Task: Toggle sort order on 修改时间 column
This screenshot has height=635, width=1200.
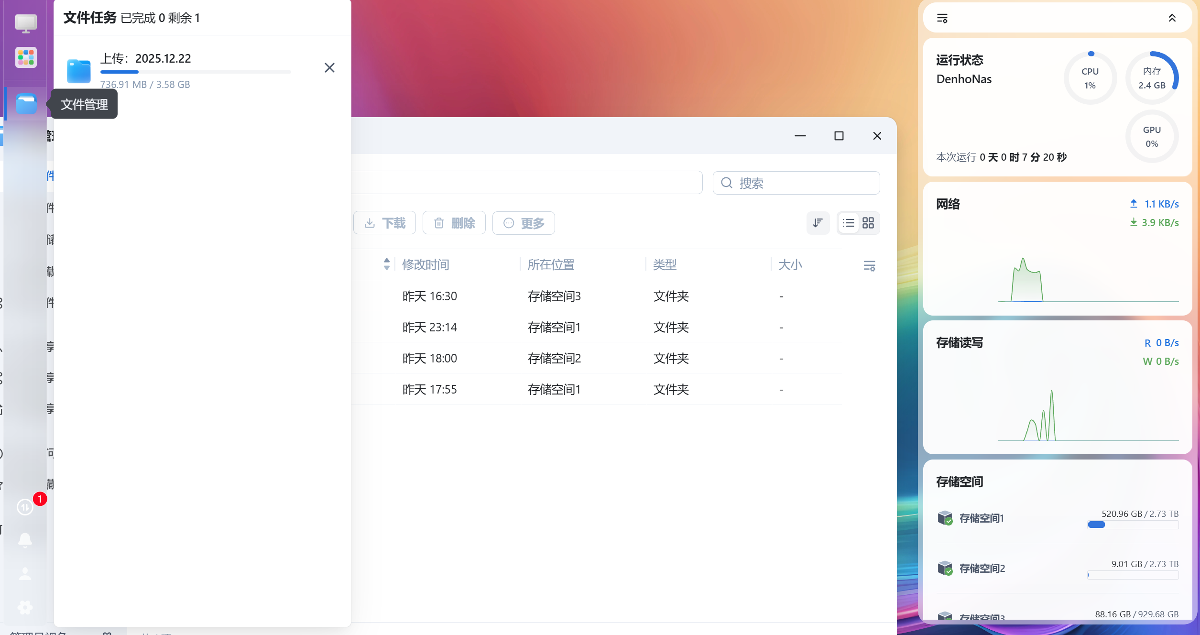Action: pyautogui.click(x=386, y=264)
